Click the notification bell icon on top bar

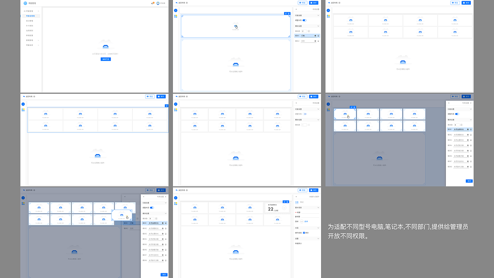pos(152,3)
